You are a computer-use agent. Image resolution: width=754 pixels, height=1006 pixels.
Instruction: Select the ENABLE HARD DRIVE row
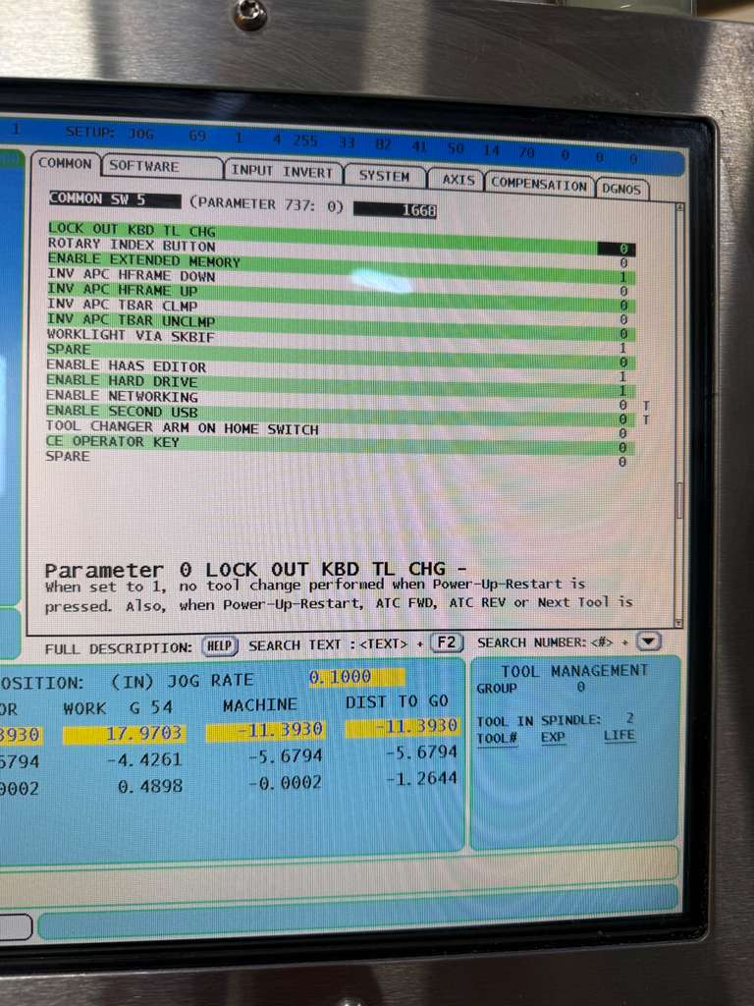click(x=122, y=381)
